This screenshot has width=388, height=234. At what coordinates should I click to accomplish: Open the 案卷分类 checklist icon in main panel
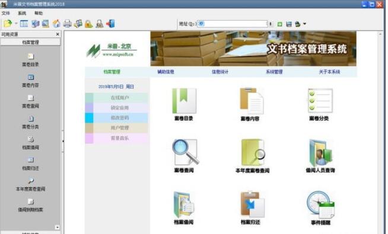[320, 101]
